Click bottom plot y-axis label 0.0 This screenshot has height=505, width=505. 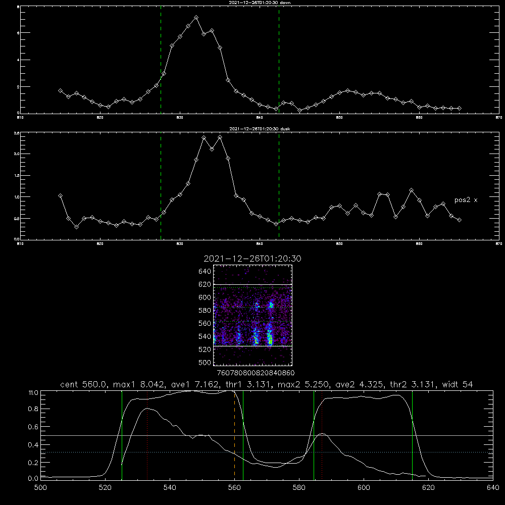(33, 479)
